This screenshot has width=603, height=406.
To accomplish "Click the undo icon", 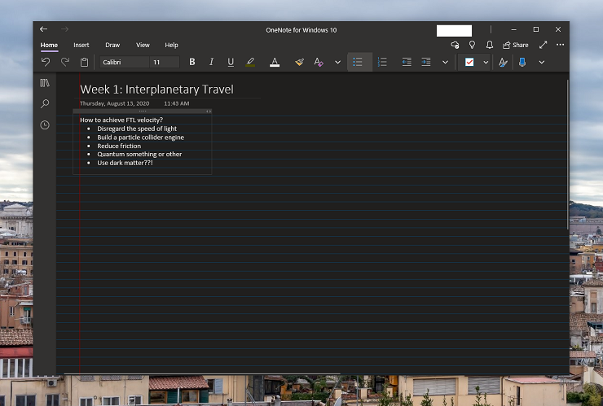I will [46, 62].
